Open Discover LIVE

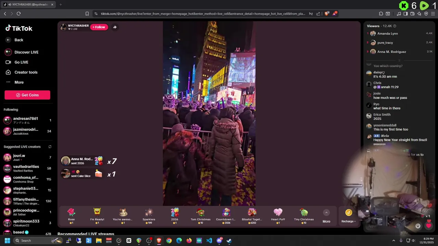[22, 52]
